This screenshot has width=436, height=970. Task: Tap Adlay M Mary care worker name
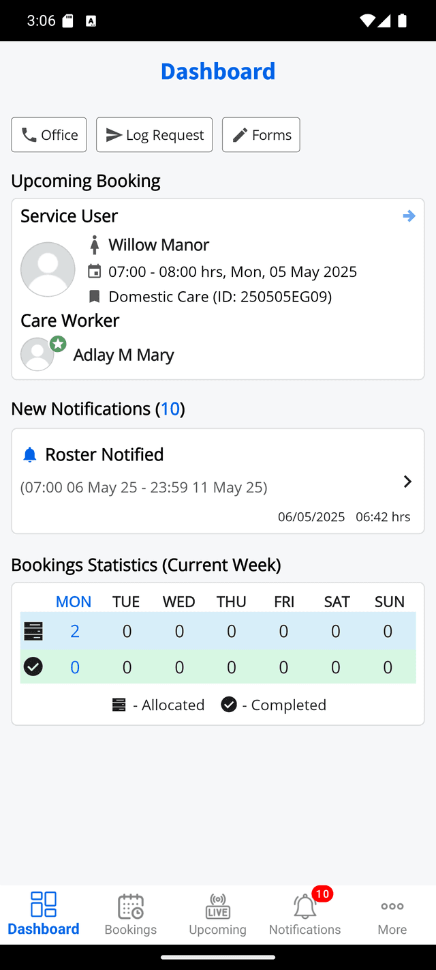click(x=124, y=355)
